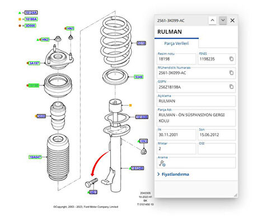Click the 18124A legend entry
Image resolution: width=253 pixels, height=223 pixels.
31,12
